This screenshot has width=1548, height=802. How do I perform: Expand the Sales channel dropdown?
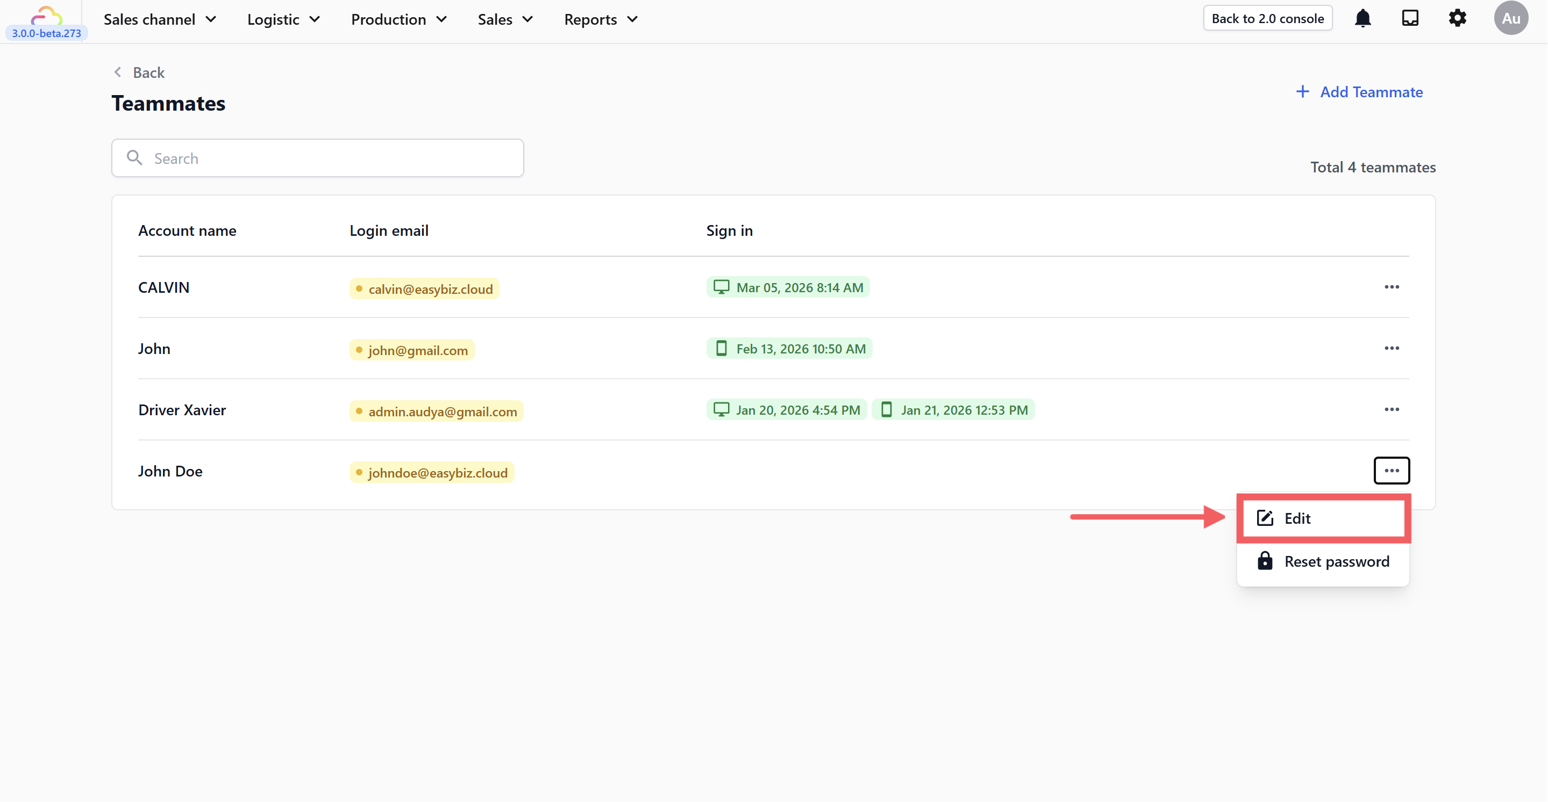pos(160,19)
